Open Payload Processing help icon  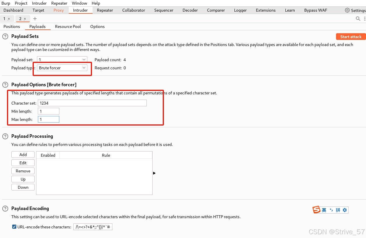click(x=5, y=136)
